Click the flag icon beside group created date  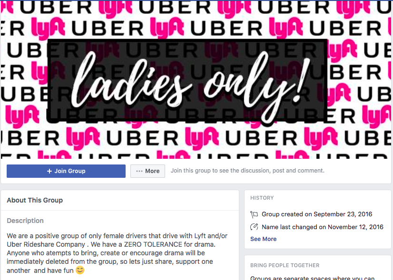point(254,214)
